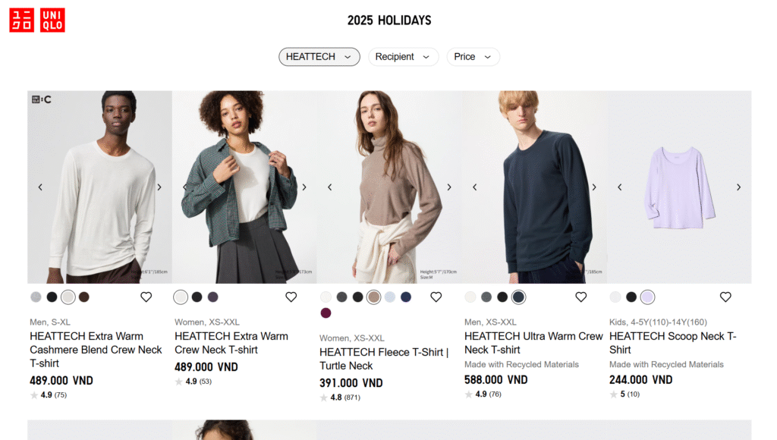
Task: Click the heart icon for Ultra Warm Crew Neck
Action: (580, 297)
